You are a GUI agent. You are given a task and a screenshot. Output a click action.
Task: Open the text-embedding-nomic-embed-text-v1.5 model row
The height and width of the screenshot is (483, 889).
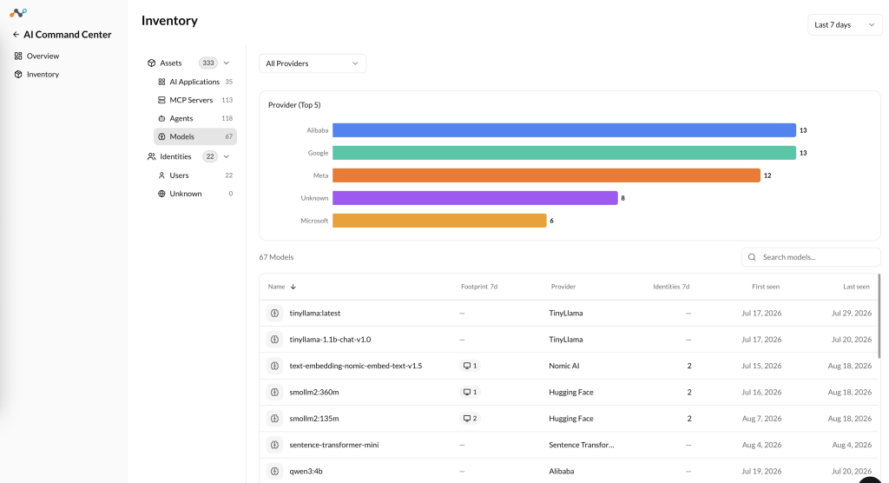[569, 366]
